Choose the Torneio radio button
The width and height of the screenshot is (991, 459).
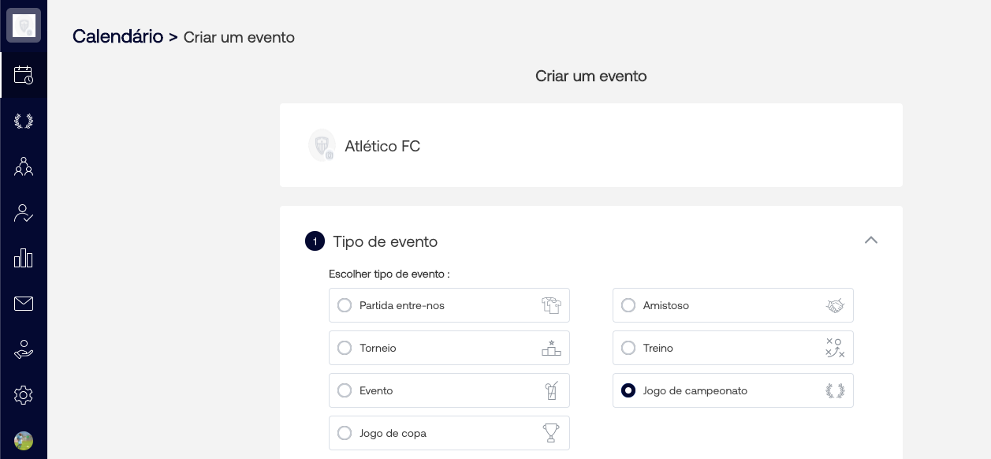point(345,348)
